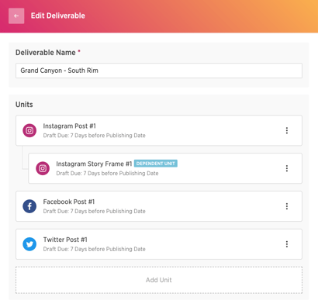Screen dimensions: 318x307
Task: Select the Instagram Post #1 unit title
Action: pos(69,126)
